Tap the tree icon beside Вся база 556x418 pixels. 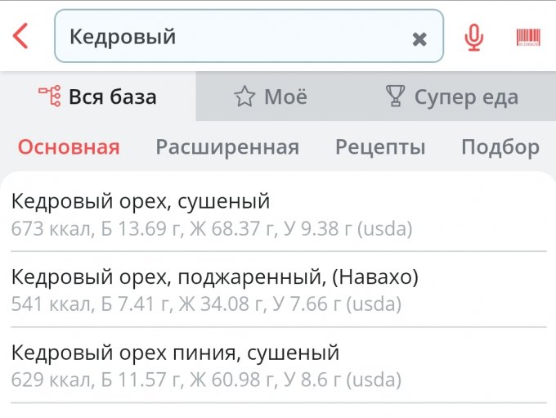click(x=50, y=97)
